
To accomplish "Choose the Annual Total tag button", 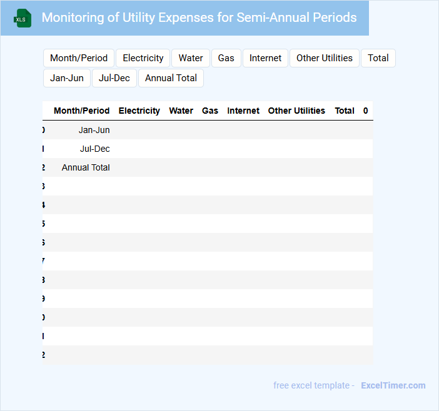I will point(171,78).
